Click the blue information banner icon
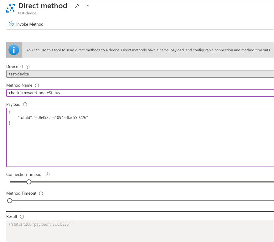The height and width of the screenshot is (242, 274). click(x=14, y=50)
